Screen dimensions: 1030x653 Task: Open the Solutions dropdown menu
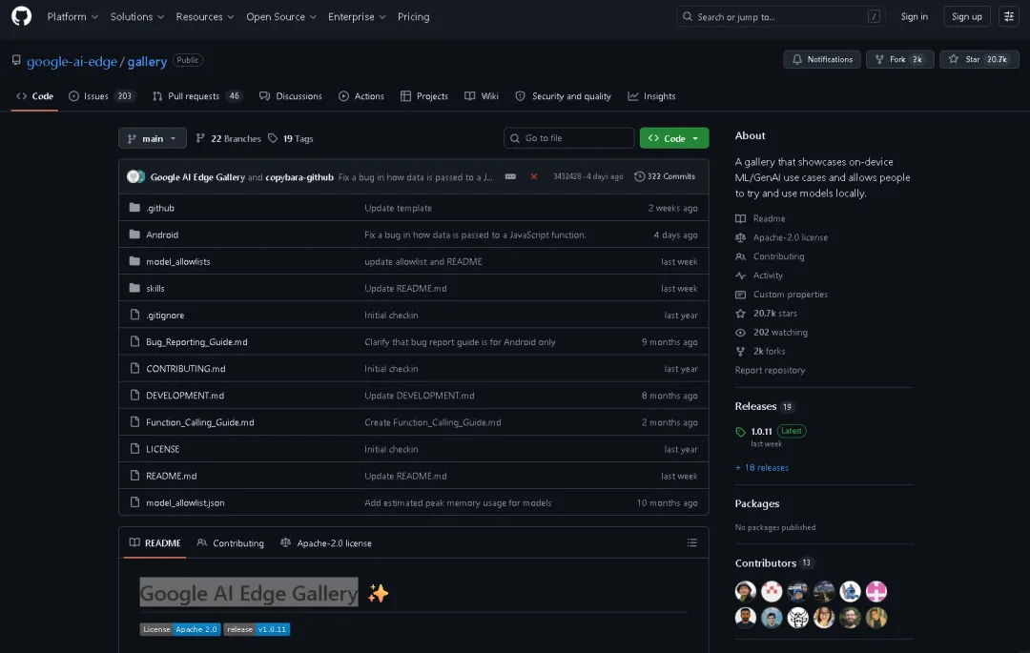[x=136, y=17]
